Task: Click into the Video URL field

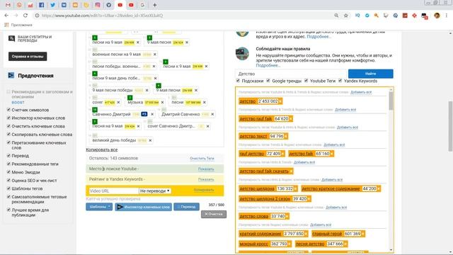Action: pyautogui.click(x=113, y=191)
